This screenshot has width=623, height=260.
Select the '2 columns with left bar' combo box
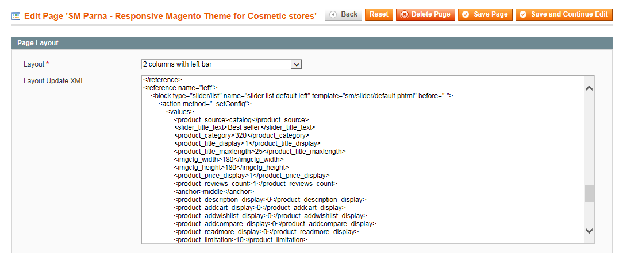coord(222,64)
